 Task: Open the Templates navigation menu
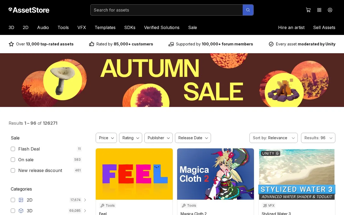click(105, 27)
